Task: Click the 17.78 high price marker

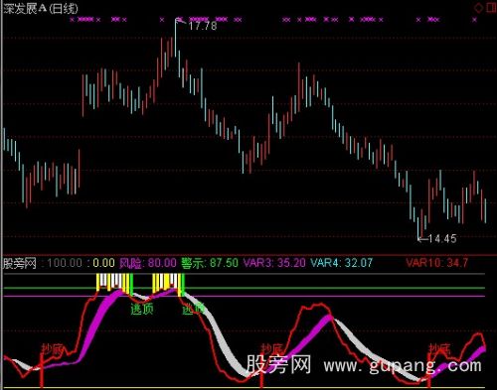Action: [x=203, y=26]
